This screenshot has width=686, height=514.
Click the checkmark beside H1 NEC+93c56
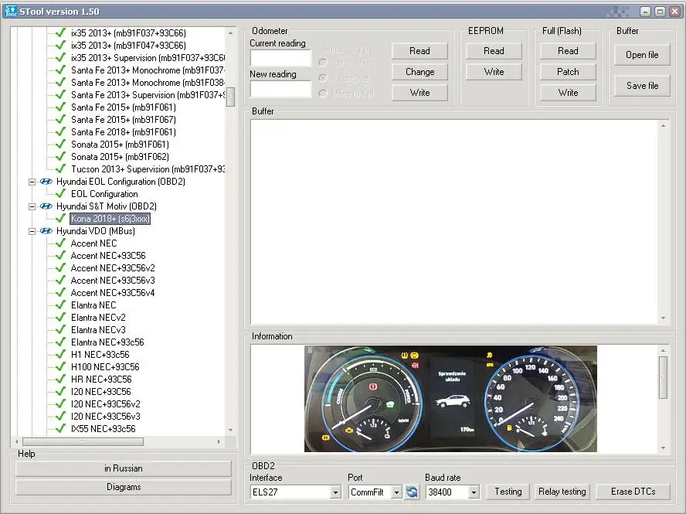[61, 354]
